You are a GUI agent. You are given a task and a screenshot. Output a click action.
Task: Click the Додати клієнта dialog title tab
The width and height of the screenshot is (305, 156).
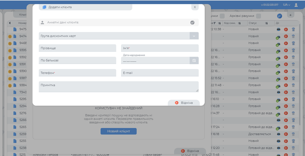86,7
